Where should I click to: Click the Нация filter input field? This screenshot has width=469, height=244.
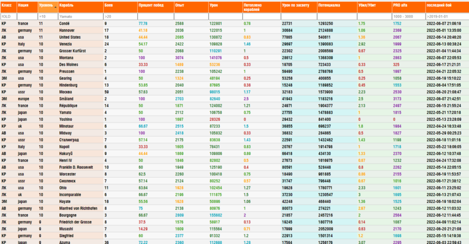[27, 16]
